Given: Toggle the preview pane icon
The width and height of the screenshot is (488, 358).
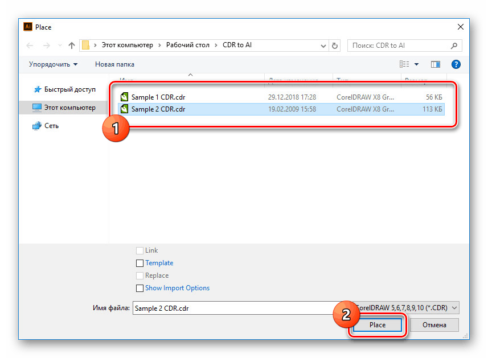Looking at the screenshot, I should 436,64.
